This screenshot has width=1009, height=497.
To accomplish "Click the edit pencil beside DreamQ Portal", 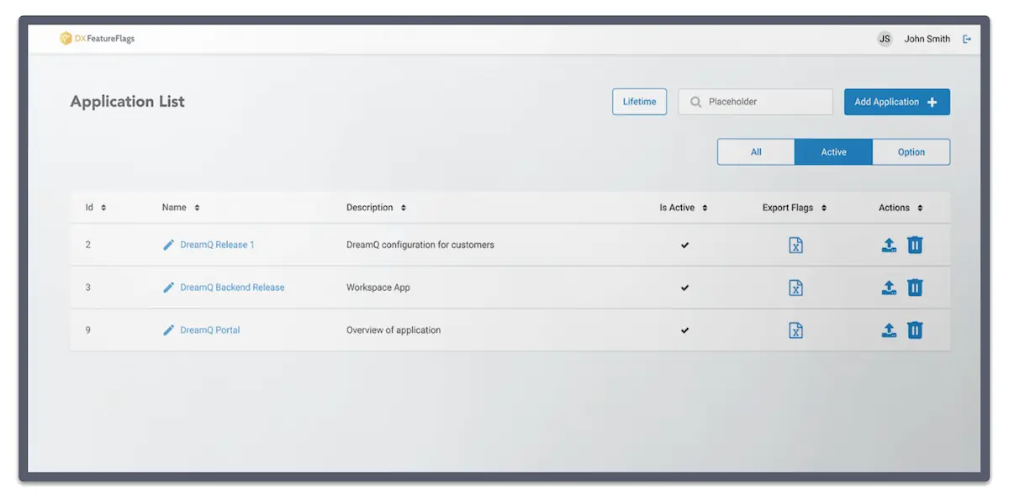I will tap(169, 330).
